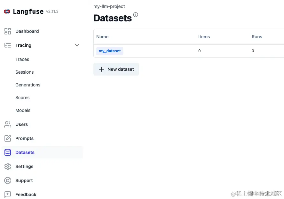Collapse the Tracing section chevron
284x199 pixels.
click(77, 45)
